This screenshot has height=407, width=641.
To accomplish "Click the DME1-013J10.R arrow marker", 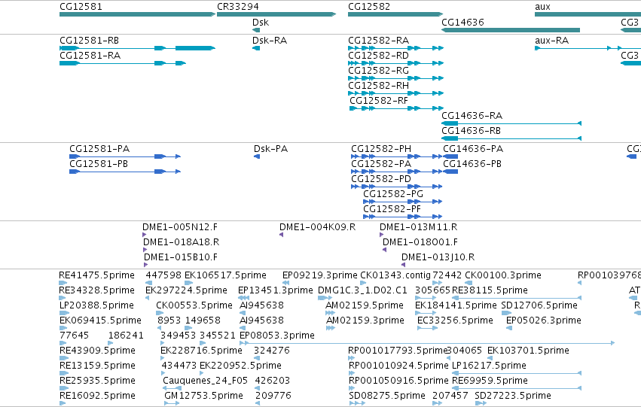I will pos(404,265).
